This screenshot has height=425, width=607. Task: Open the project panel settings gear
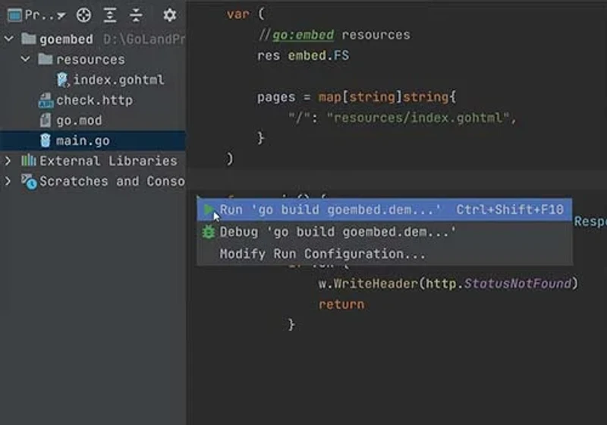169,15
